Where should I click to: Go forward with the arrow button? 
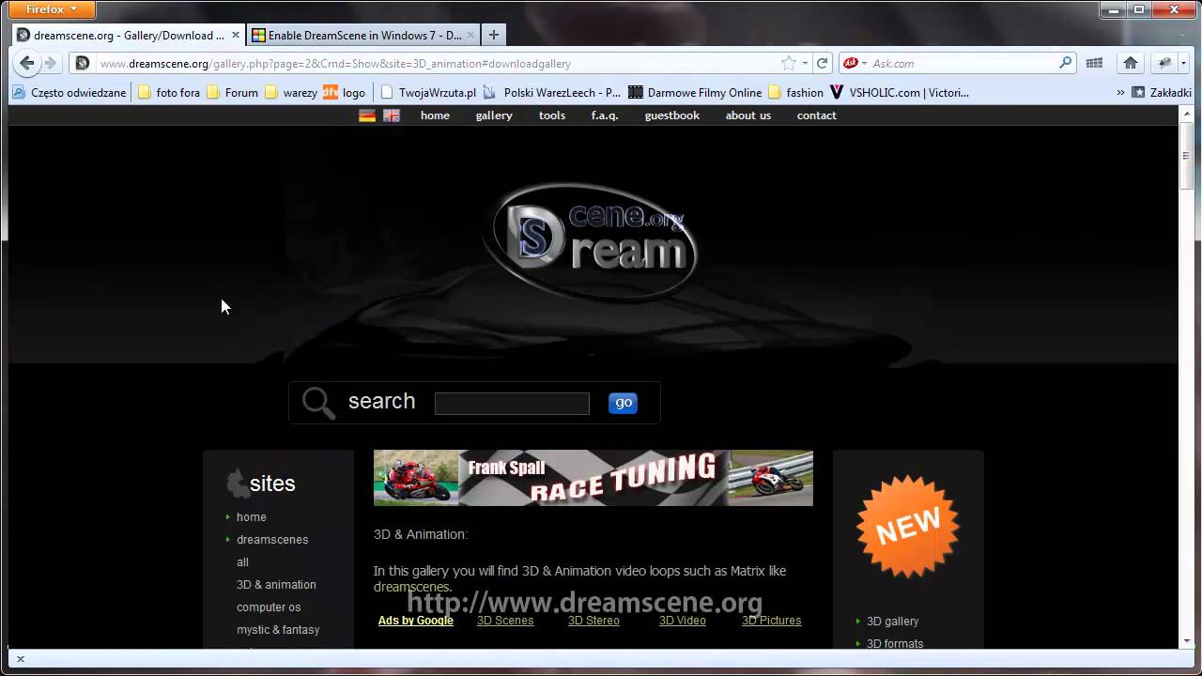tap(51, 63)
